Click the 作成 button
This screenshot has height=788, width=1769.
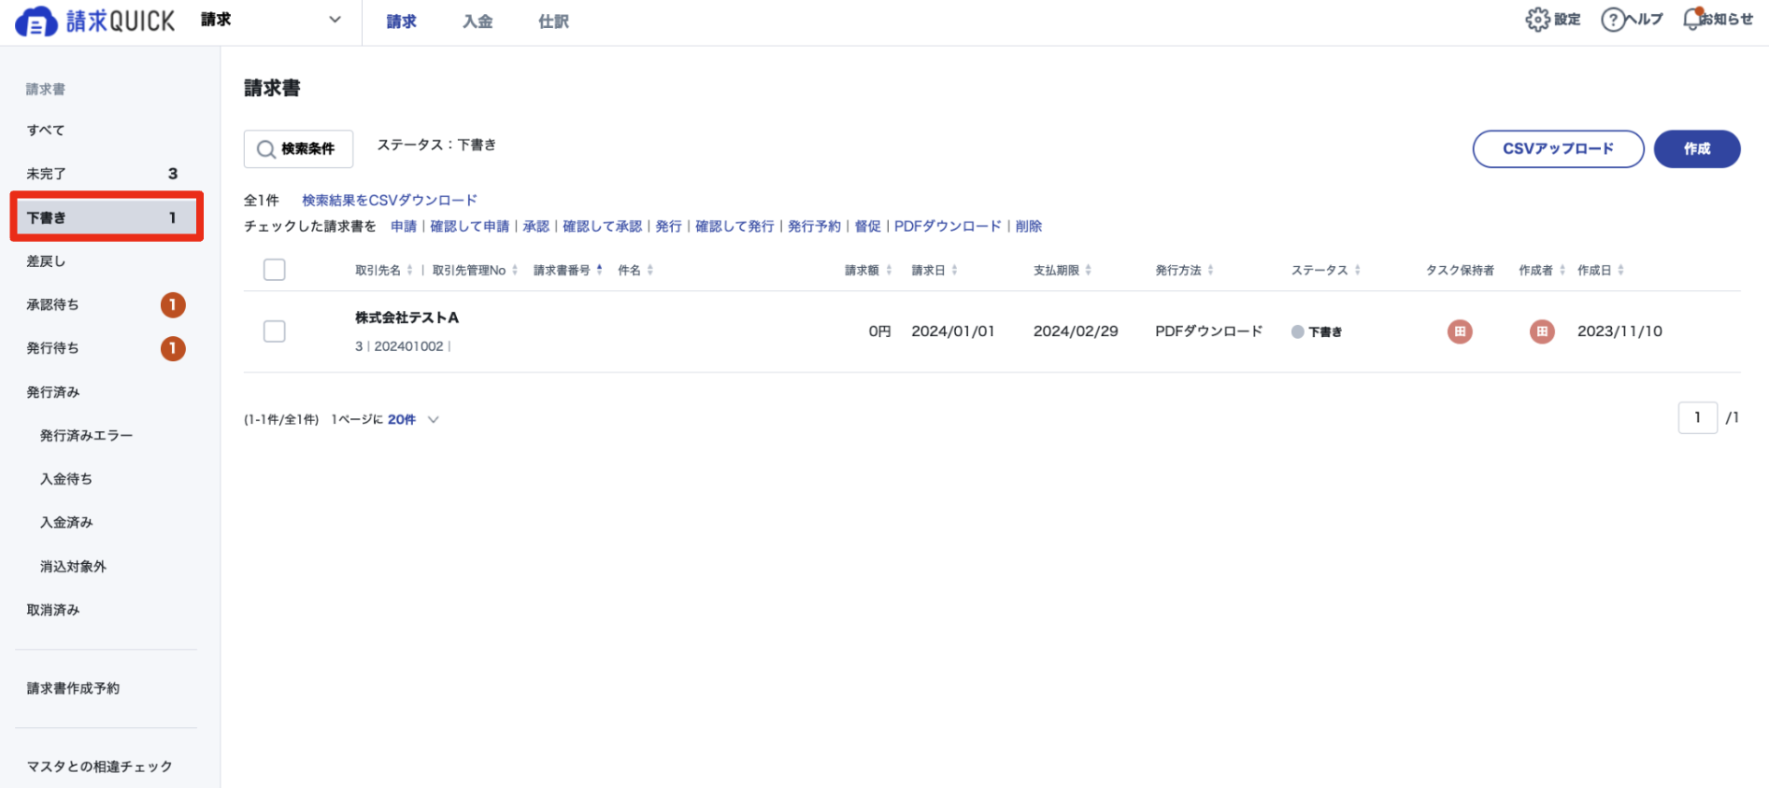coord(1697,148)
